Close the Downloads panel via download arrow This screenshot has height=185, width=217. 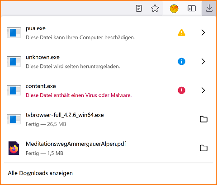click(x=209, y=8)
